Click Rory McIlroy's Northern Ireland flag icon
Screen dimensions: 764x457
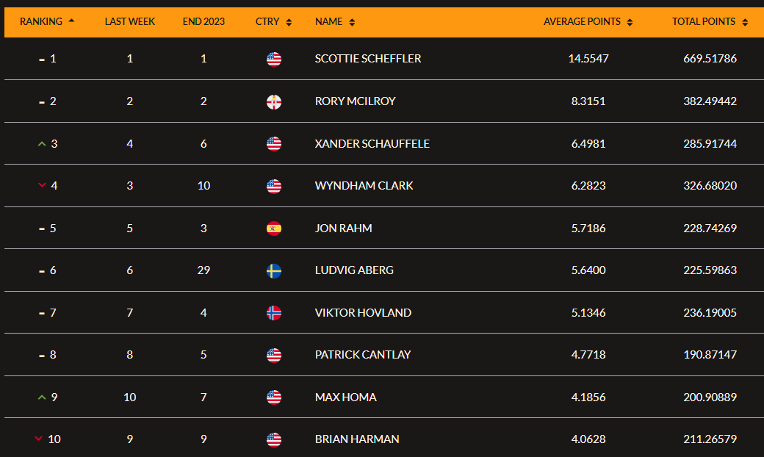(x=274, y=101)
